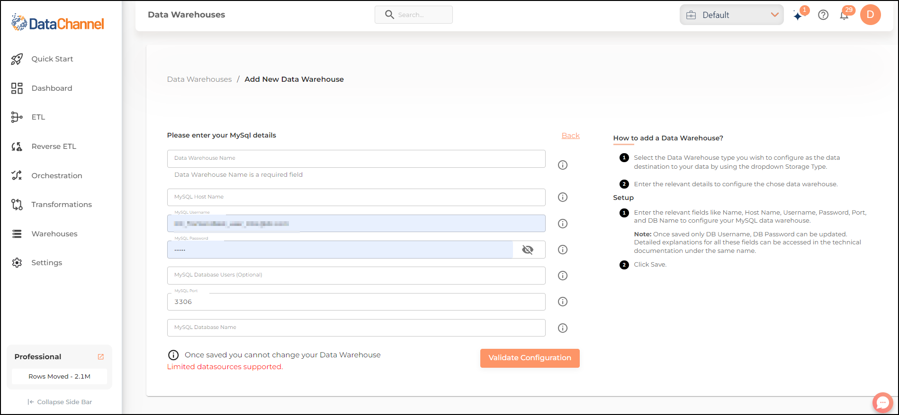
Task: Click the Warehouses stack icon
Action: (x=17, y=234)
